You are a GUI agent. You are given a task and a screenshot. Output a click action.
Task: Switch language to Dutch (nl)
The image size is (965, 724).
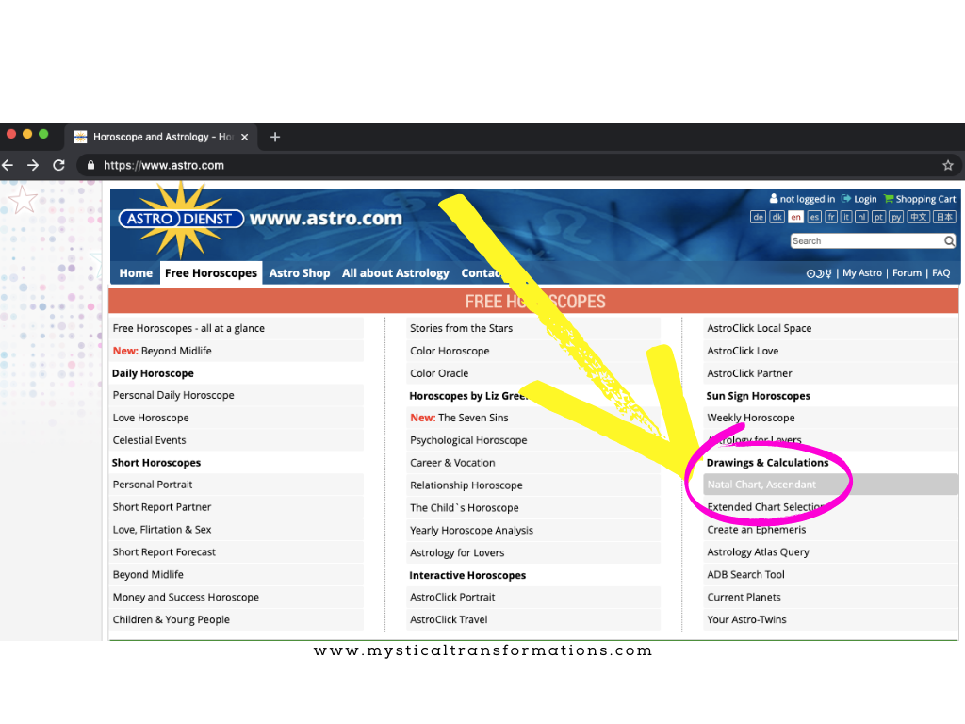(861, 217)
